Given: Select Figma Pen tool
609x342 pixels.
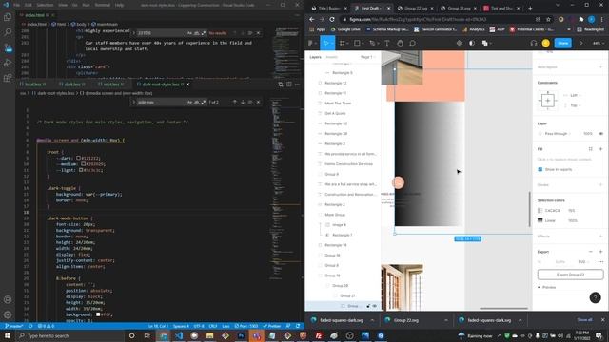Looking at the screenshot, I should 372,43.
